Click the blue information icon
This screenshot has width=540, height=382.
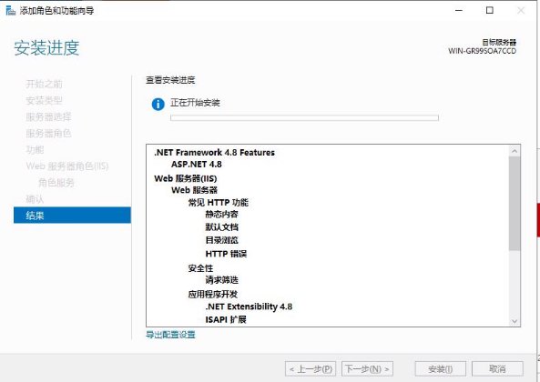pyautogui.click(x=158, y=104)
